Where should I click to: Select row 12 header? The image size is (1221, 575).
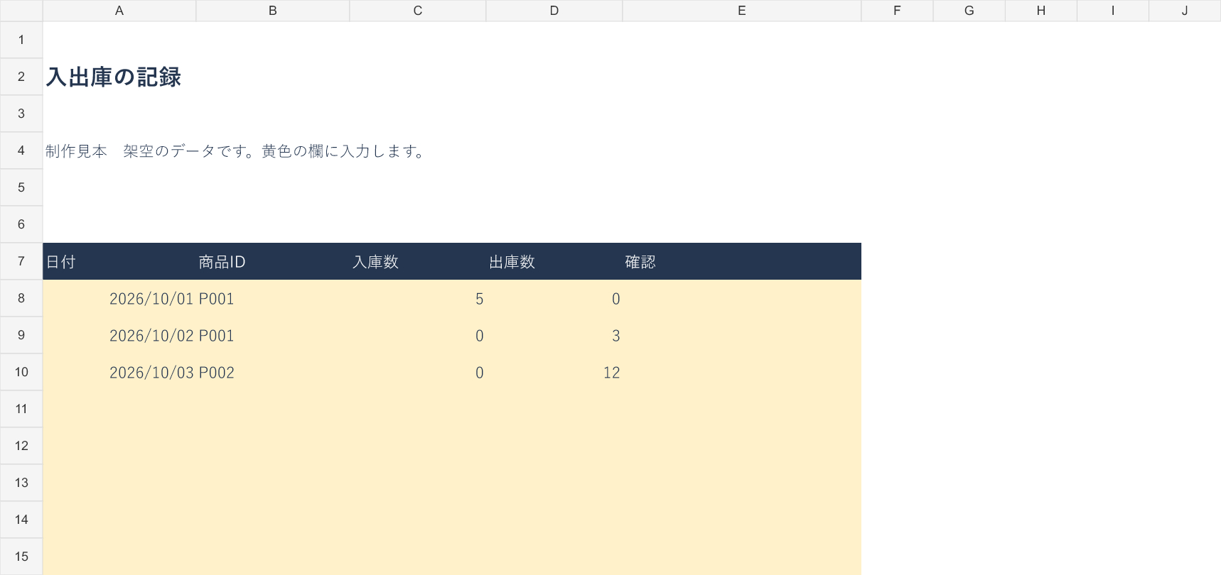coord(21,446)
